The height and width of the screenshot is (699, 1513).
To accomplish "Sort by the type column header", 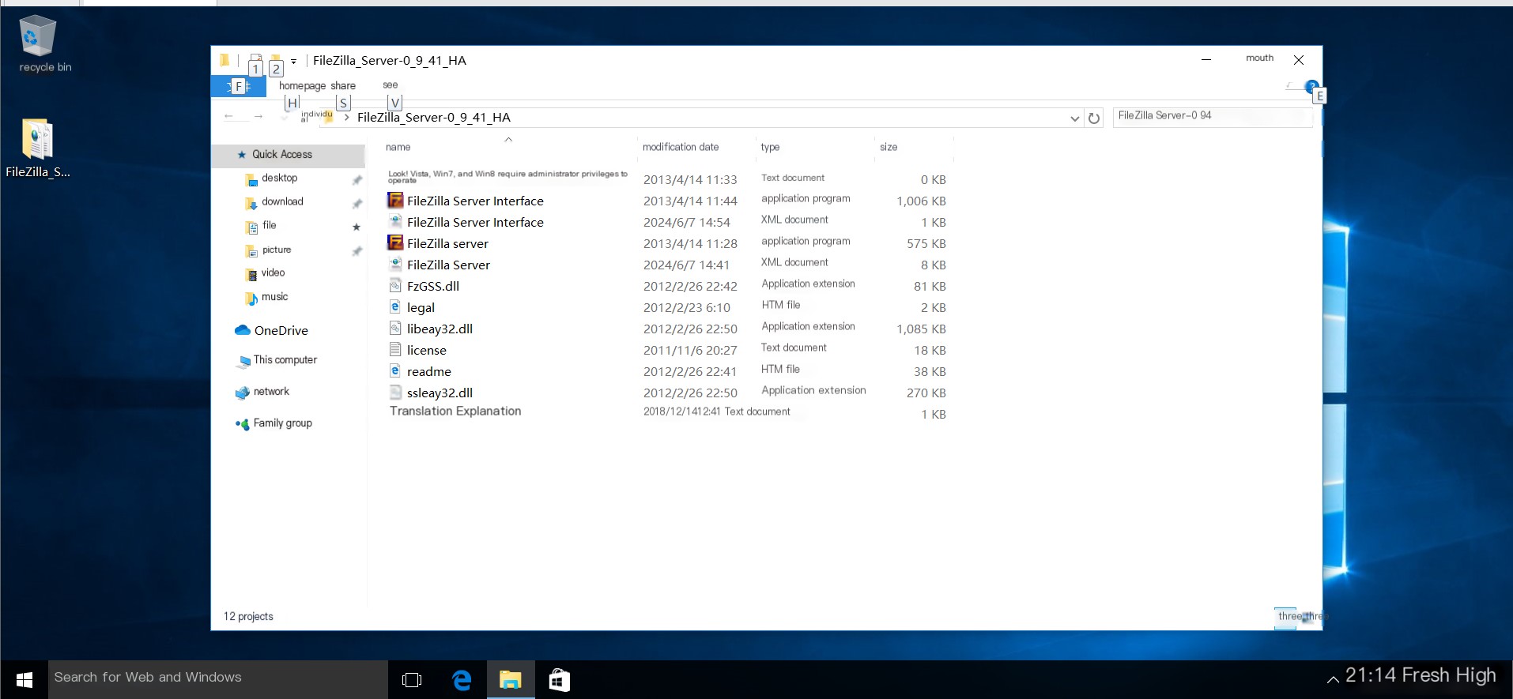I will tap(770, 147).
